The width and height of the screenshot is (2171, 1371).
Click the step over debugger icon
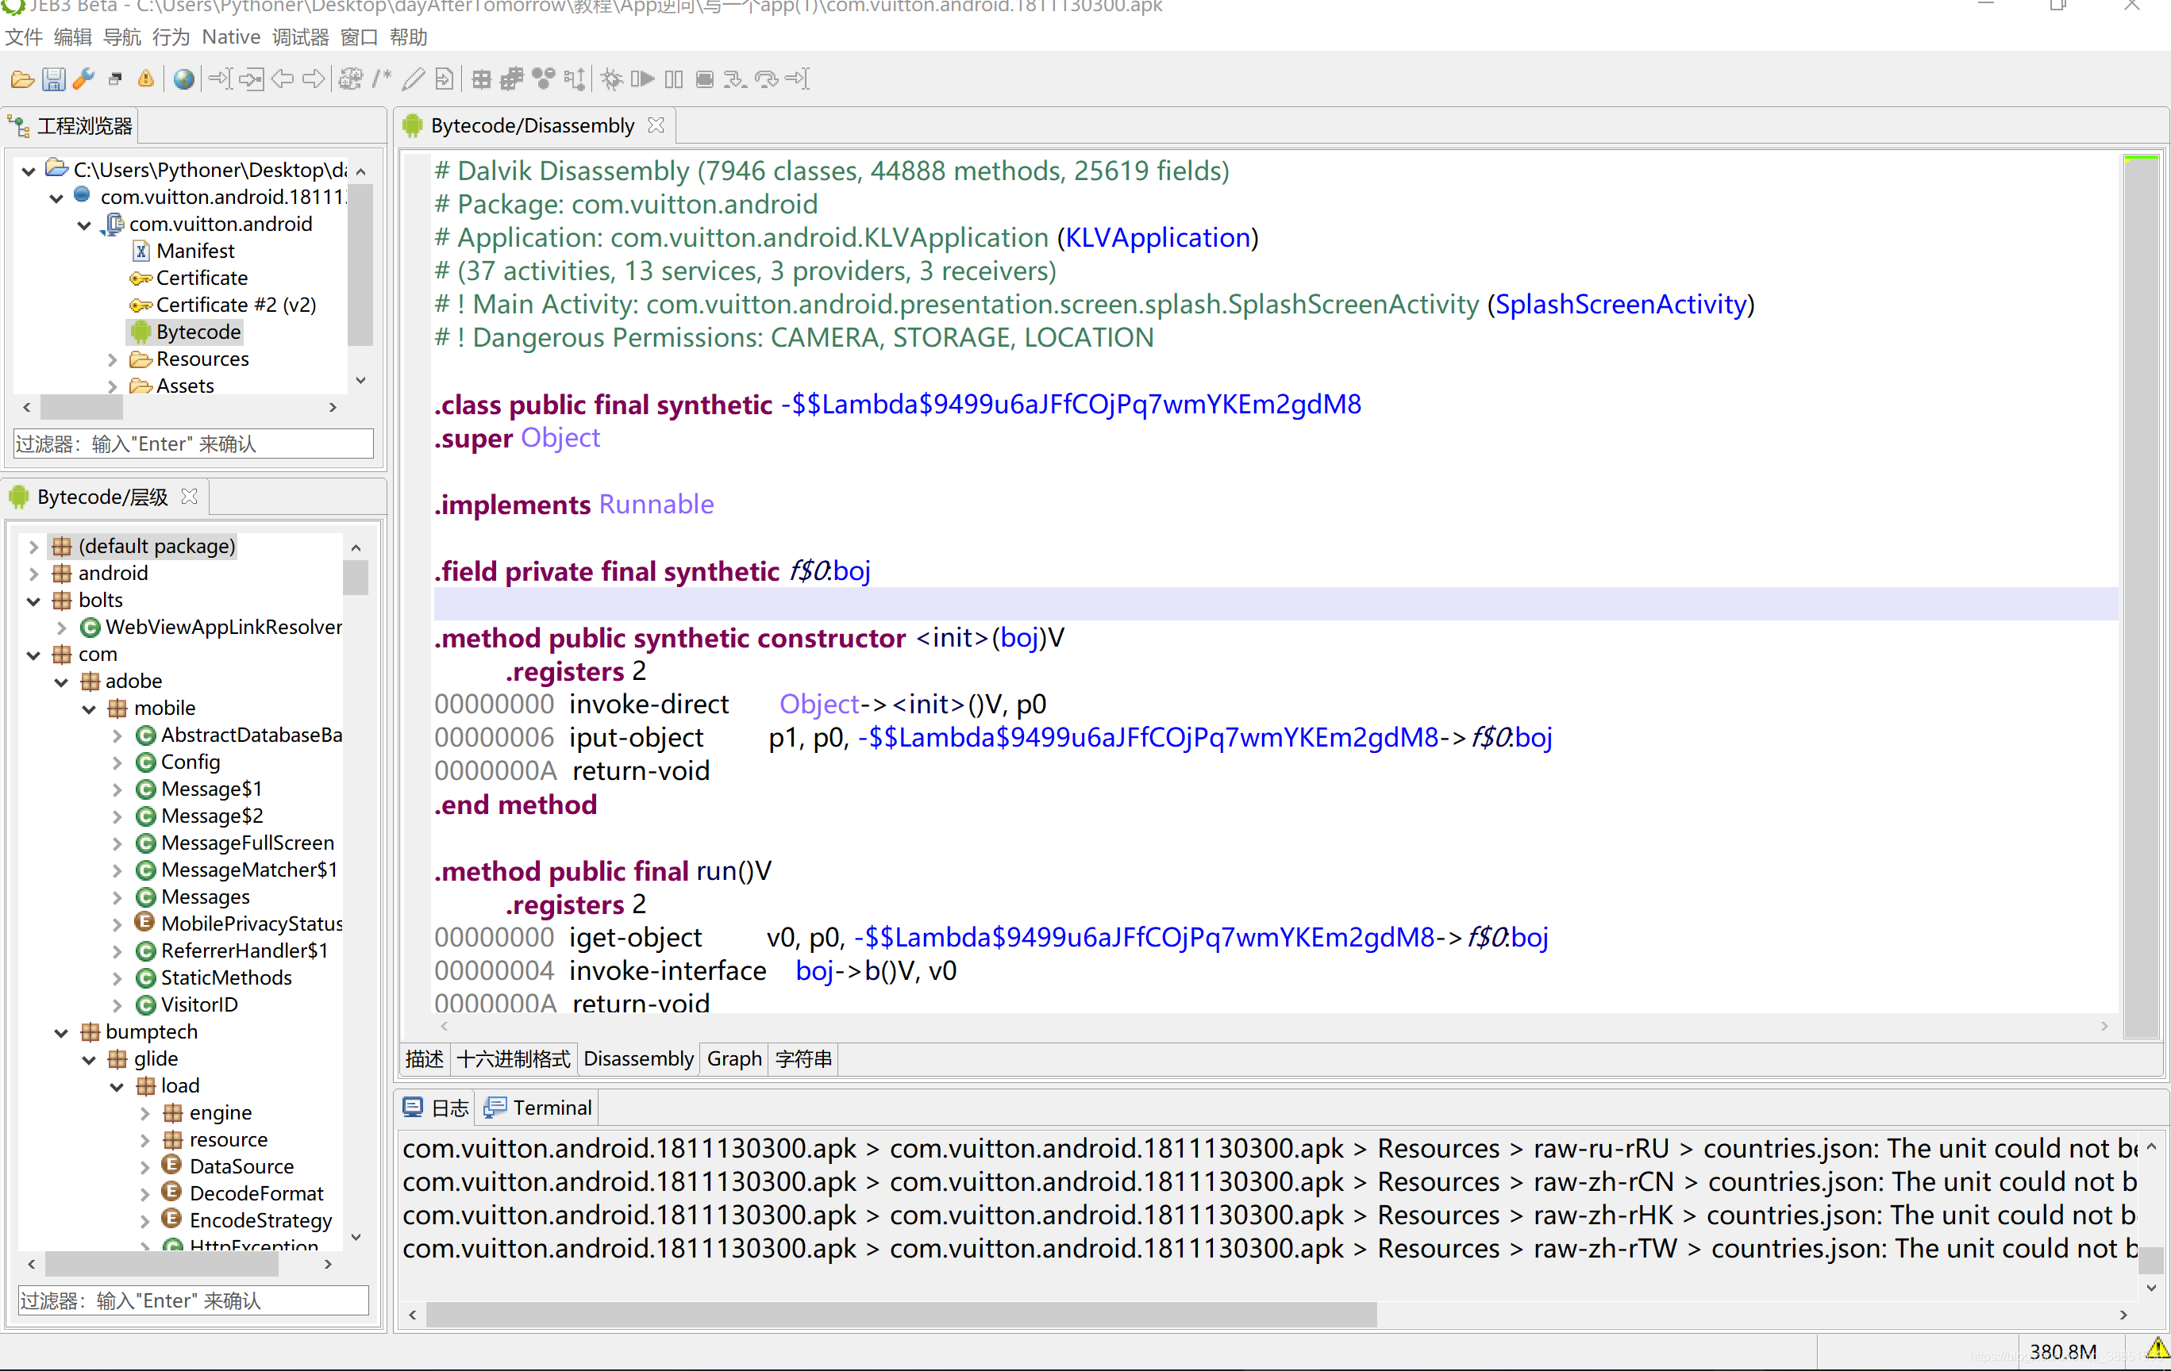click(766, 79)
